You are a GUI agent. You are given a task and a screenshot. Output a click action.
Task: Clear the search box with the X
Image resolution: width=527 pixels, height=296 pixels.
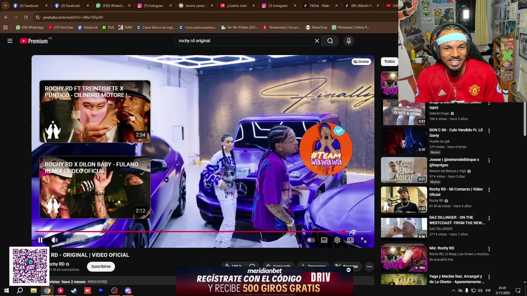coord(317,41)
